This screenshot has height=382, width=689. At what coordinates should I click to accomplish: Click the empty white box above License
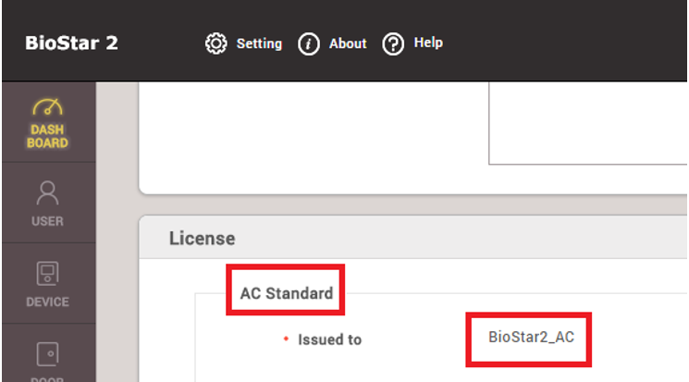pos(588,125)
